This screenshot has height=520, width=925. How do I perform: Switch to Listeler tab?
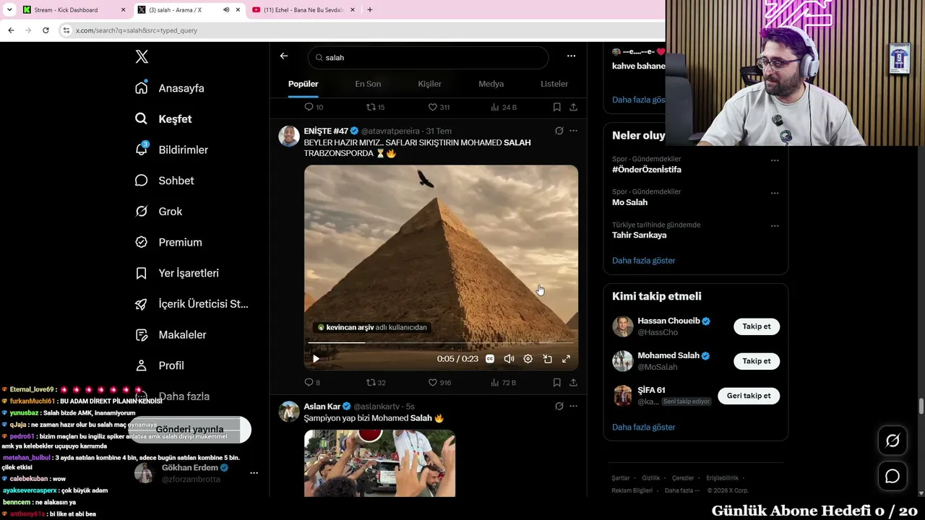pos(554,84)
